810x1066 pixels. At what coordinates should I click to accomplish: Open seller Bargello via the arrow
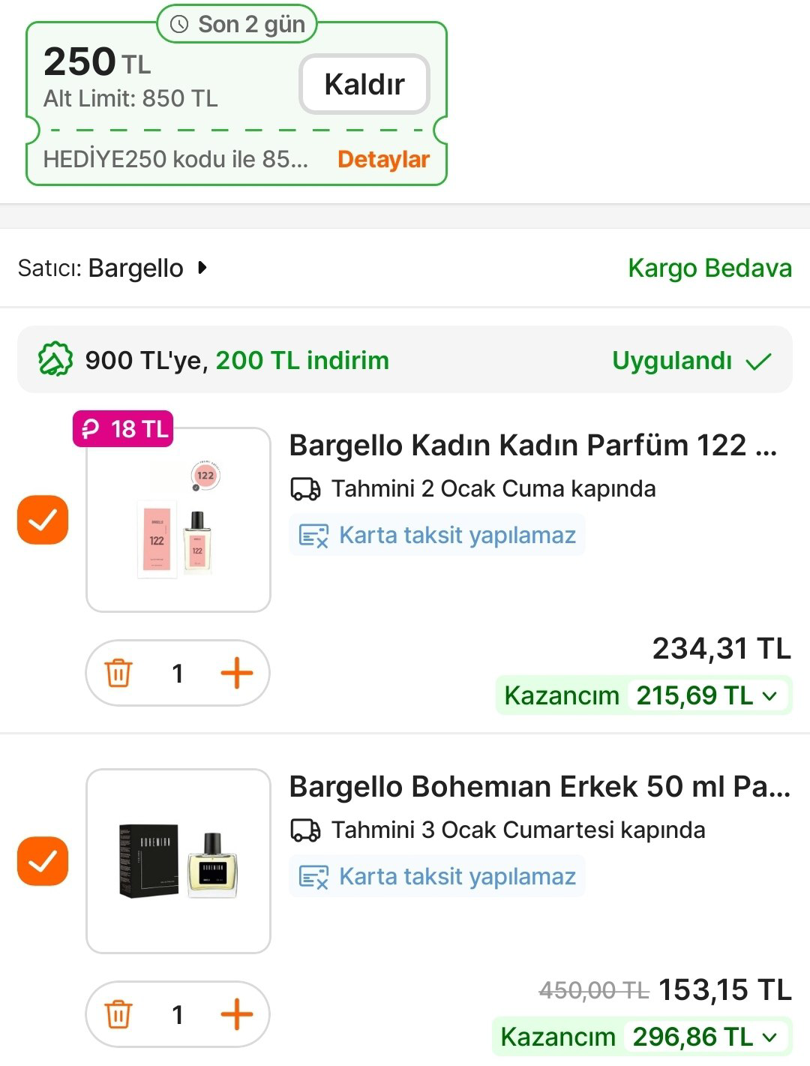[x=202, y=268]
